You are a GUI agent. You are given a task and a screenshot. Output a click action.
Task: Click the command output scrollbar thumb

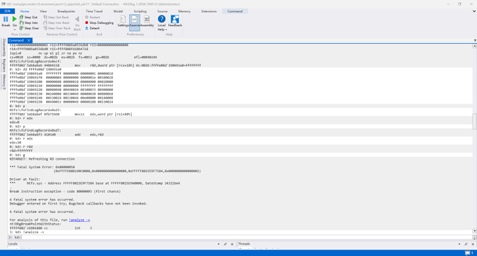click(x=474, y=122)
